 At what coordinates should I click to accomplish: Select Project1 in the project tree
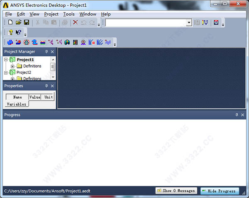(x=25, y=60)
